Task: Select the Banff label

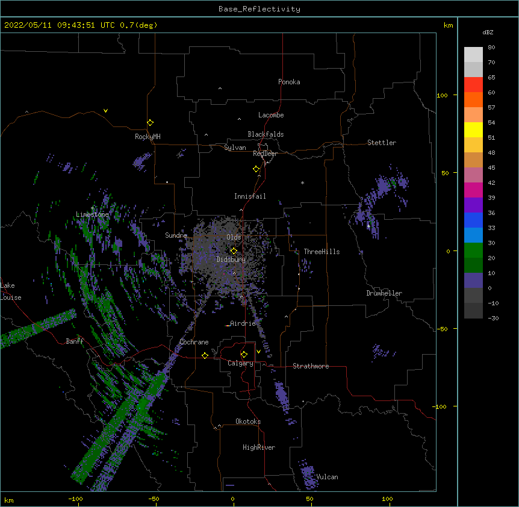Action: (x=75, y=341)
